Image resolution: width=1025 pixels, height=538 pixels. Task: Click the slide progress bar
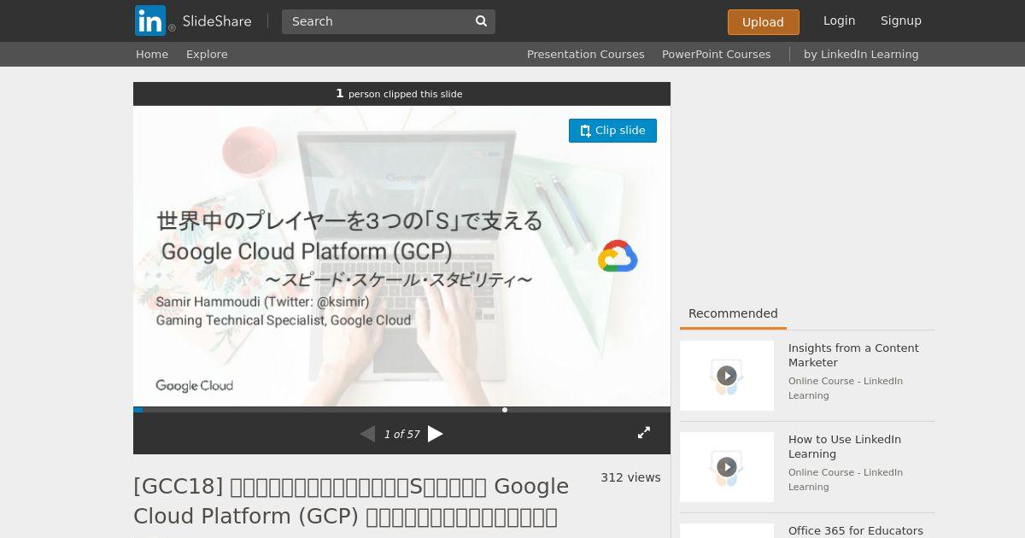click(x=401, y=410)
